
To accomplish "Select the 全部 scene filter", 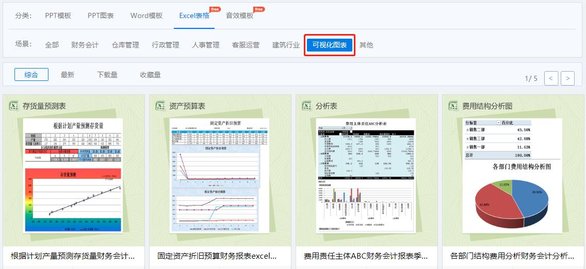I will point(52,45).
